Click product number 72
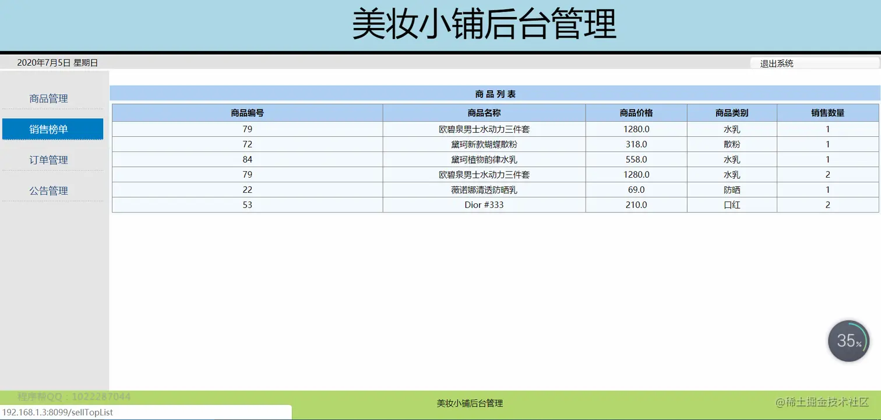Screen dimensions: 881x420 [x=248, y=144]
